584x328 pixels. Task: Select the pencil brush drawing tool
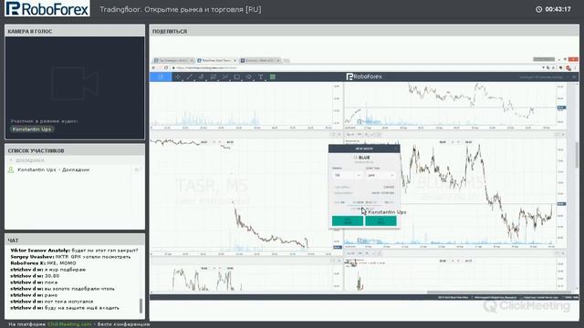tap(202, 77)
